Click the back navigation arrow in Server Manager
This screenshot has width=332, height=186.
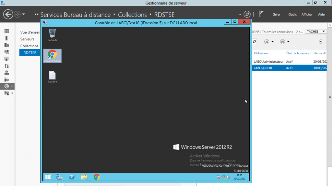point(8,14)
